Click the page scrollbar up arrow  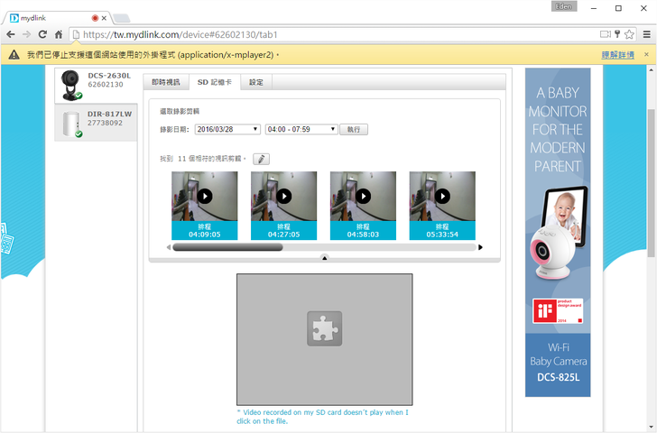(x=652, y=69)
